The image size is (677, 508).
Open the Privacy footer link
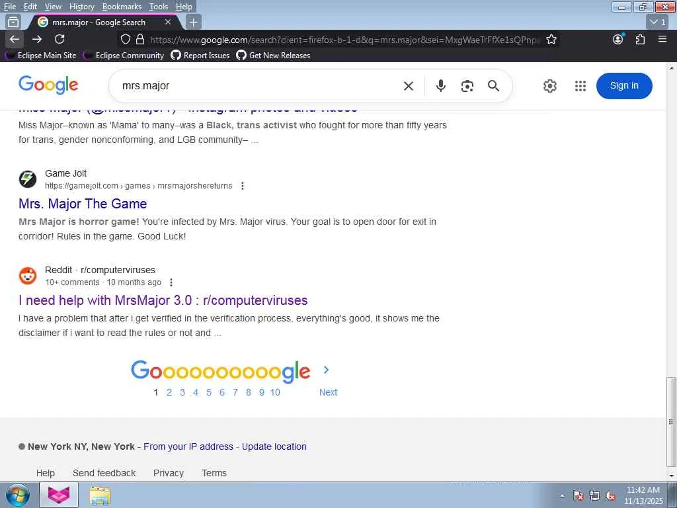(169, 473)
